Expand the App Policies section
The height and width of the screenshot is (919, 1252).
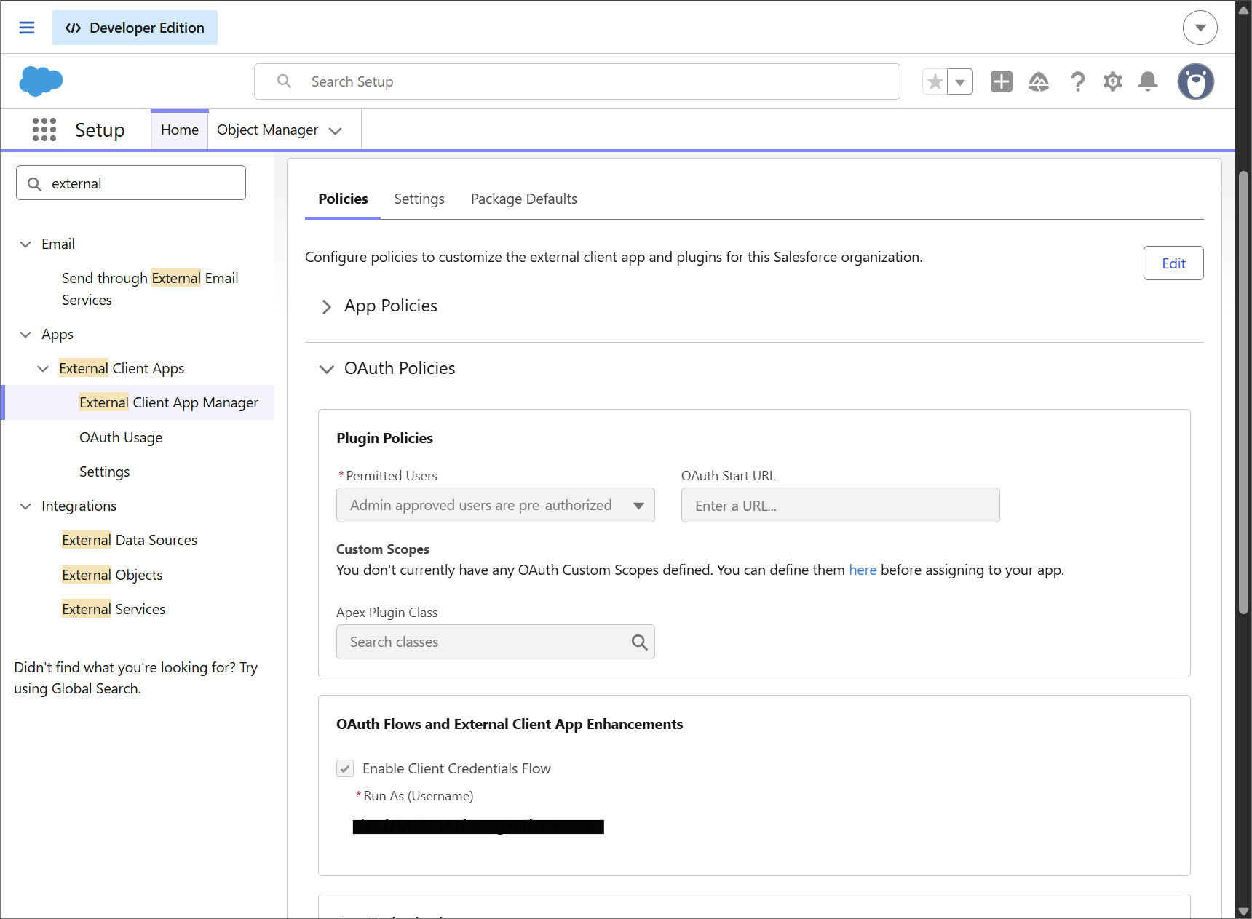point(327,306)
